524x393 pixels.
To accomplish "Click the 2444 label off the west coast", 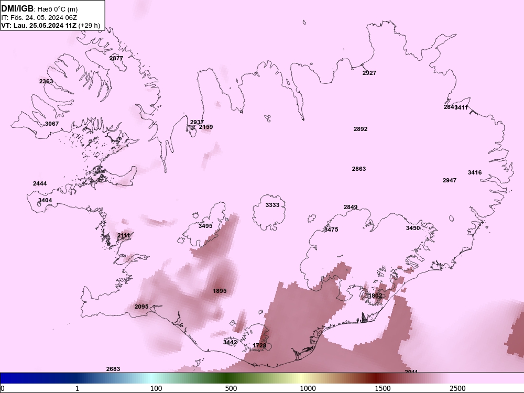I will (x=40, y=183).
